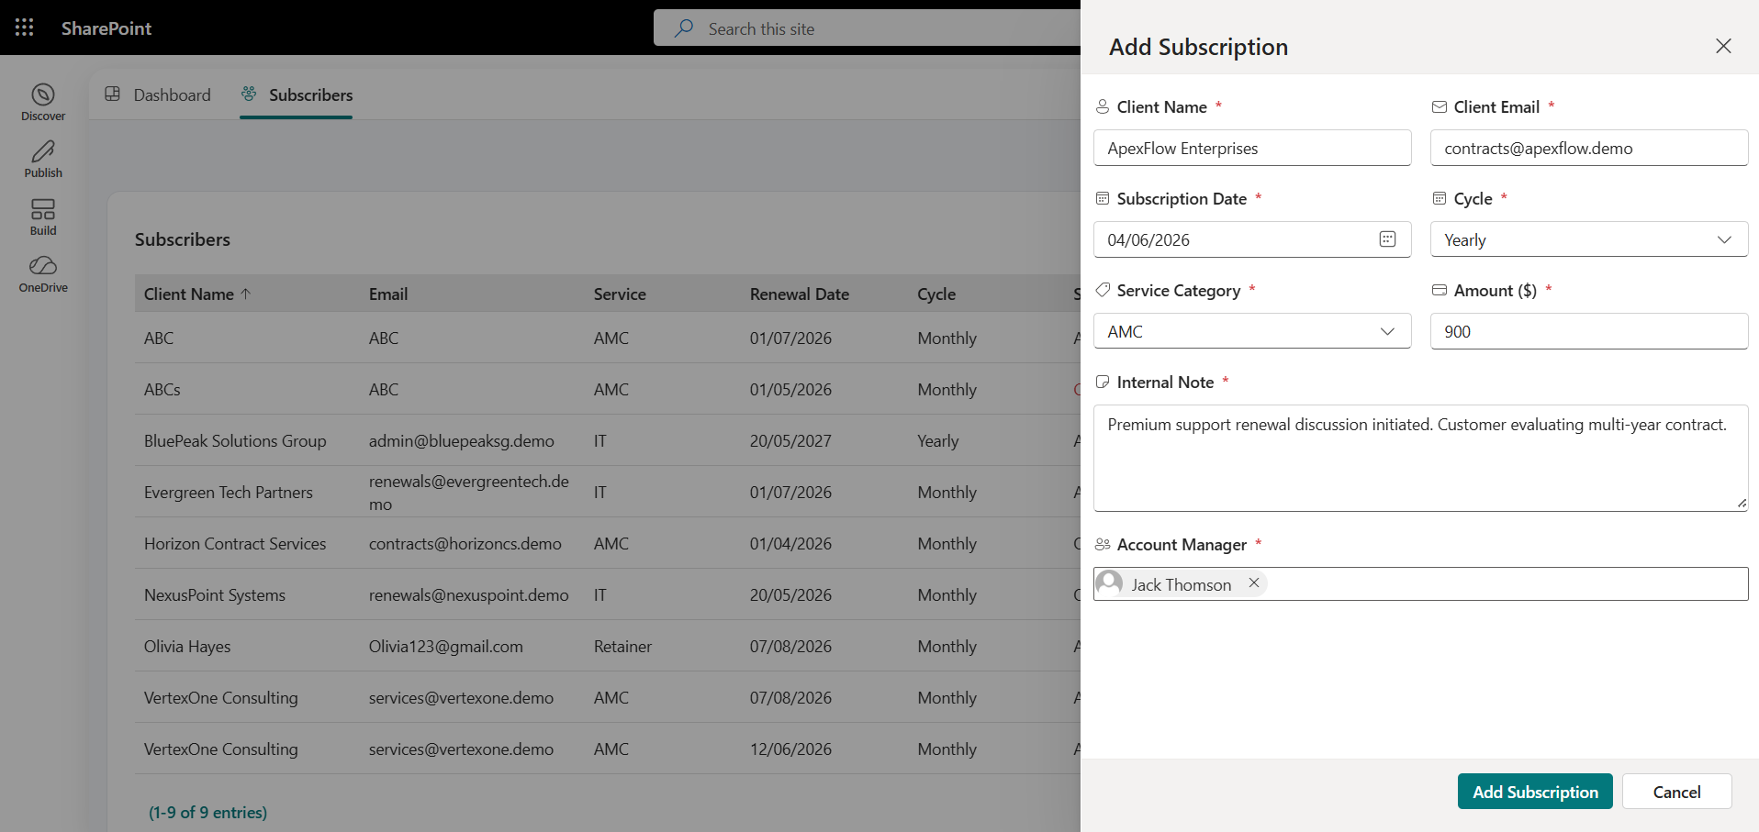This screenshot has width=1759, height=832.
Task: Switch to the Dashboard tab
Action: click(158, 94)
